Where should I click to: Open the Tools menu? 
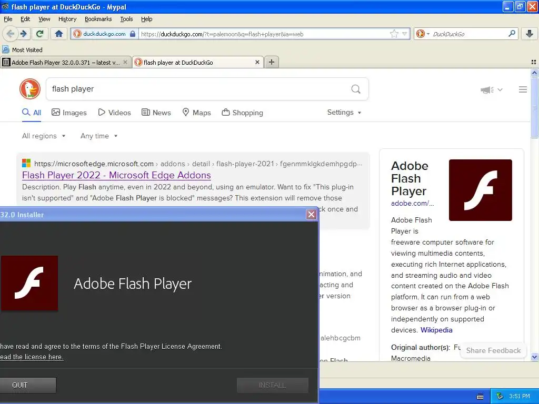(126, 19)
